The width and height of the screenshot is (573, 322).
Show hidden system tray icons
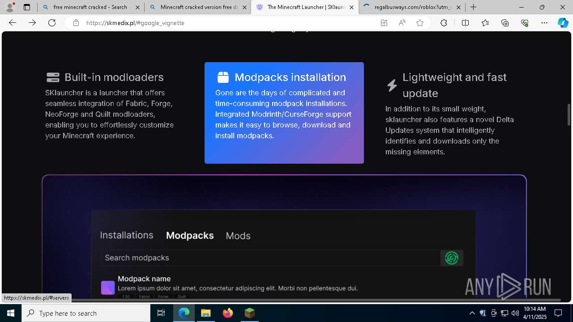[472, 313]
